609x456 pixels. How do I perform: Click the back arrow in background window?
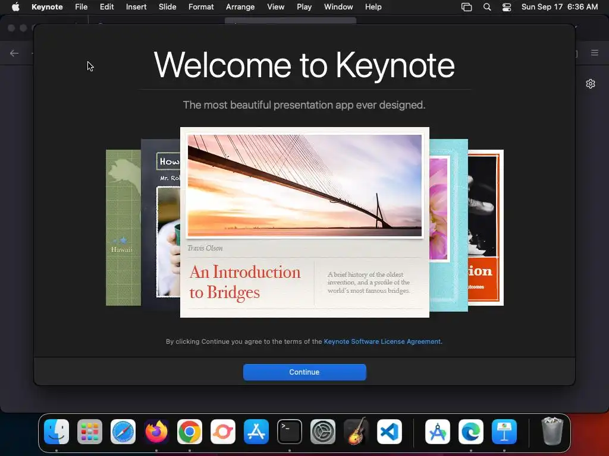[14, 53]
